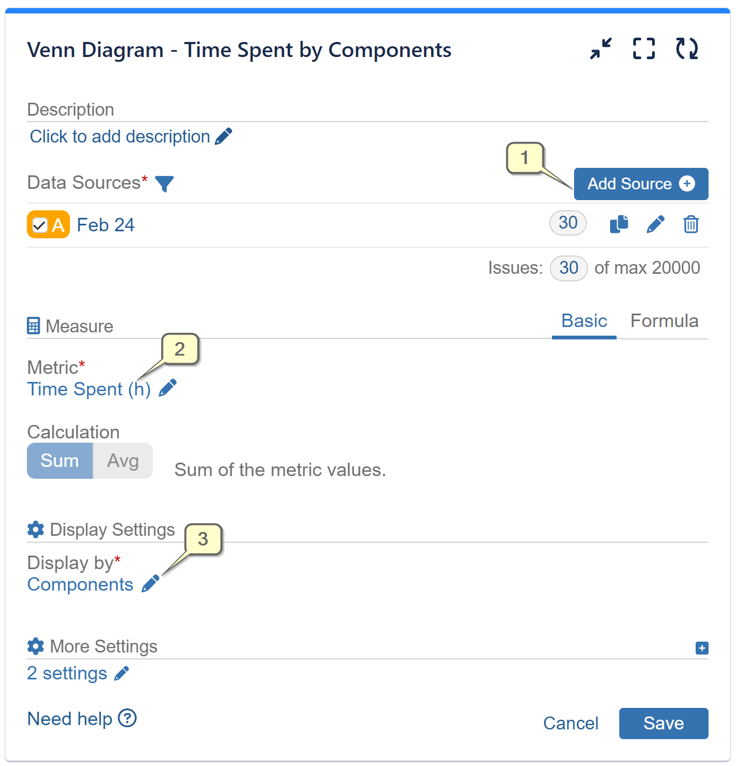Switch to the Basic measure tab
736x766 pixels.
pos(584,321)
